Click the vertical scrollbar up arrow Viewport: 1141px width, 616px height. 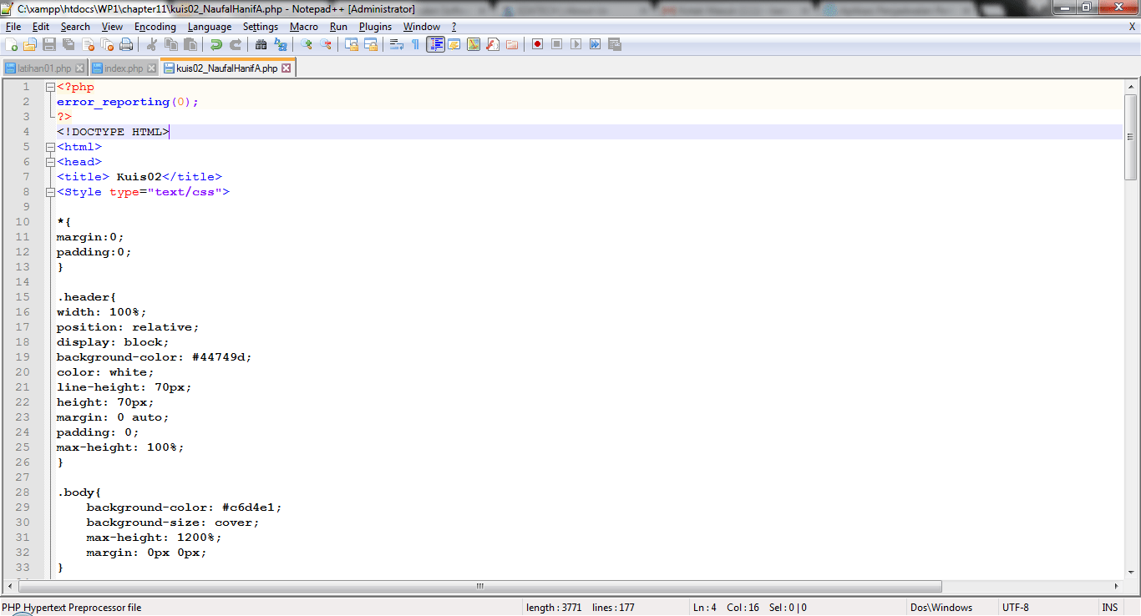(1131, 87)
